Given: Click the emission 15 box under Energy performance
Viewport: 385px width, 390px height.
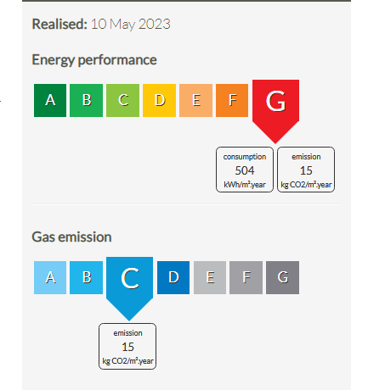Looking at the screenshot, I should click(x=306, y=170).
